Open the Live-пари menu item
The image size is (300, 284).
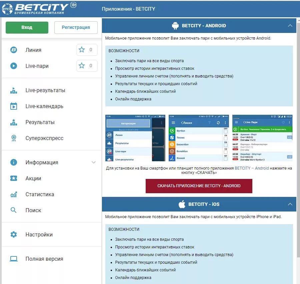coord(37,66)
